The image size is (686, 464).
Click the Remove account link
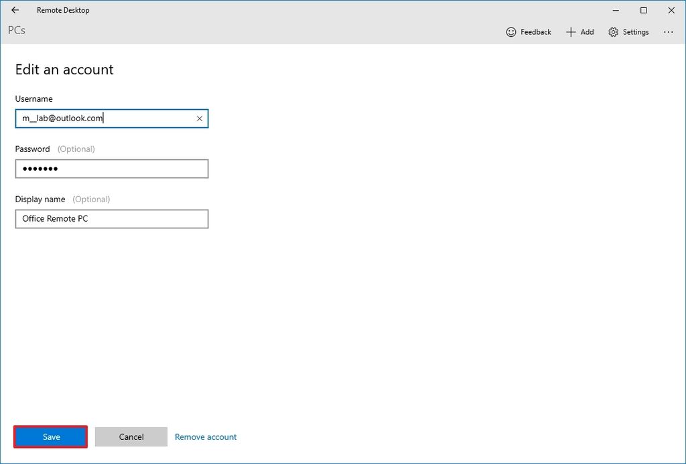[206, 437]
